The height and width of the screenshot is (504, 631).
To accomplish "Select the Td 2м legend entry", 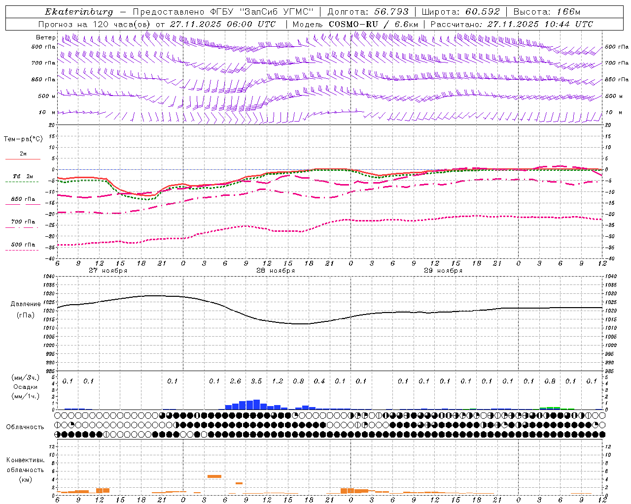I will click(23, 179).
